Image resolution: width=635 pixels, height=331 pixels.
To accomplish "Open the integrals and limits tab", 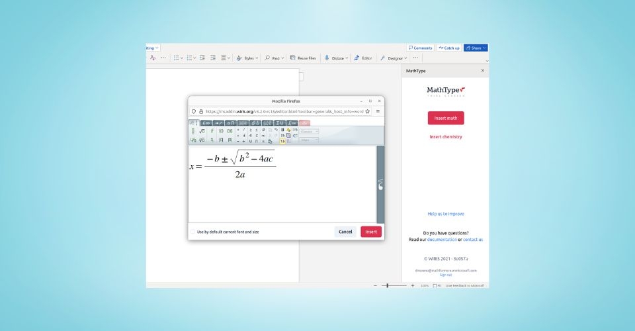I will 292,122.
